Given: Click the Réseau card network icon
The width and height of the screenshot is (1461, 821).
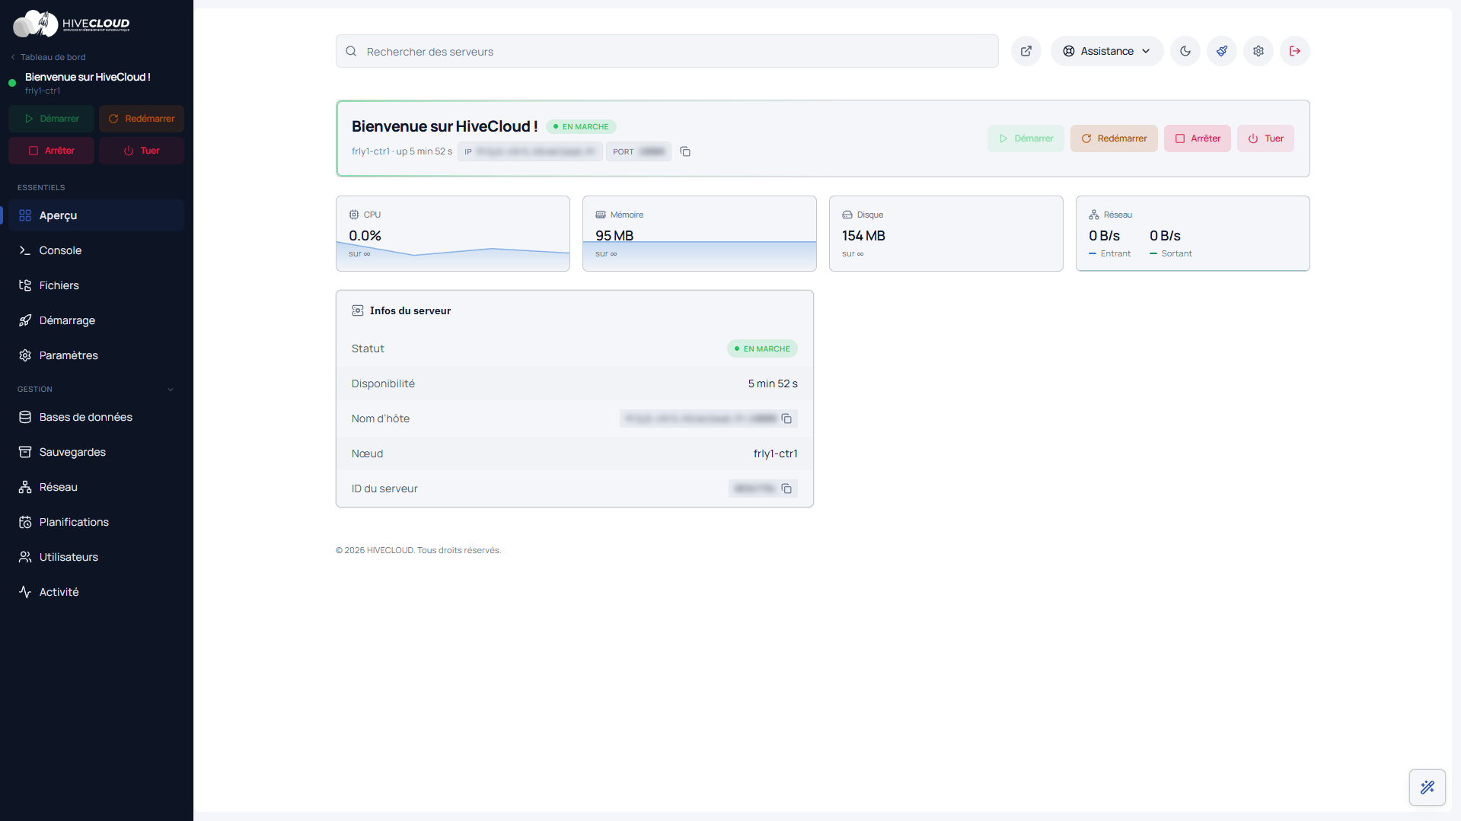Looking at the screenshot, I should (x=1094, y=215).
